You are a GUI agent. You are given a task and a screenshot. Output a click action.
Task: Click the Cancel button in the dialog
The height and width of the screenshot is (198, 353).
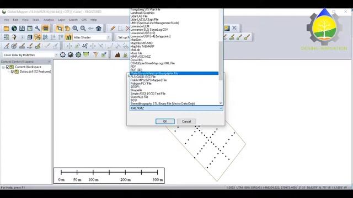186,122
